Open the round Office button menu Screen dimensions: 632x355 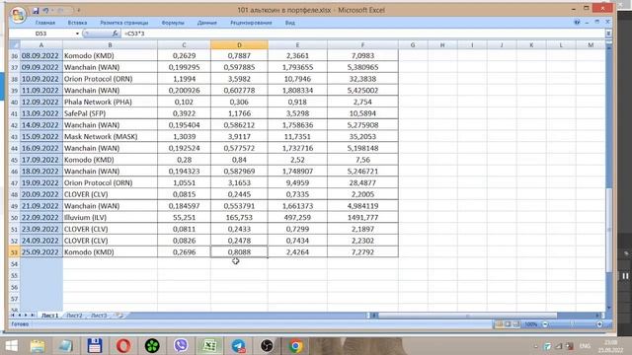[x=18, y=16]
